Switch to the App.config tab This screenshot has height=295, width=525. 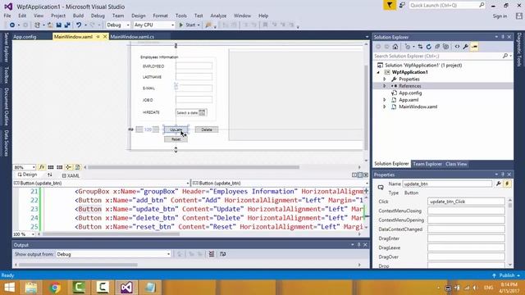(25, 37)
